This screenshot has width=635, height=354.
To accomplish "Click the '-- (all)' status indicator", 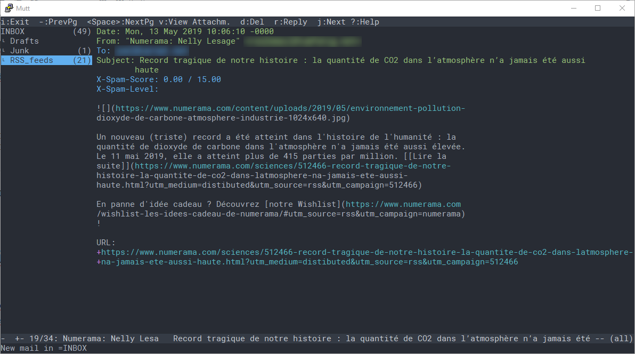I will 613,339.
